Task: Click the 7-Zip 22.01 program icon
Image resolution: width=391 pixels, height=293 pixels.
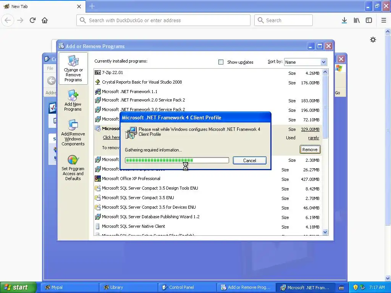Action: tap(98, 72)
